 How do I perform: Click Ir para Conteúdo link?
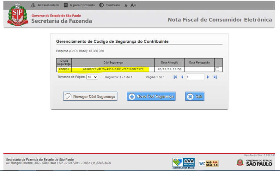click(79, 5)
